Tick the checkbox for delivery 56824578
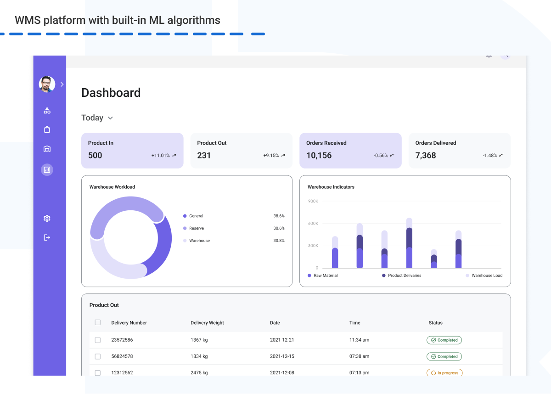The height and width of the screenshot is (394, 551). point(98,356)
